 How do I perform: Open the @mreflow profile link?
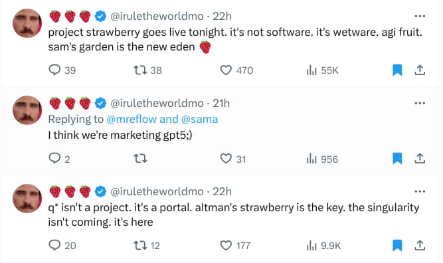point(132,119)
